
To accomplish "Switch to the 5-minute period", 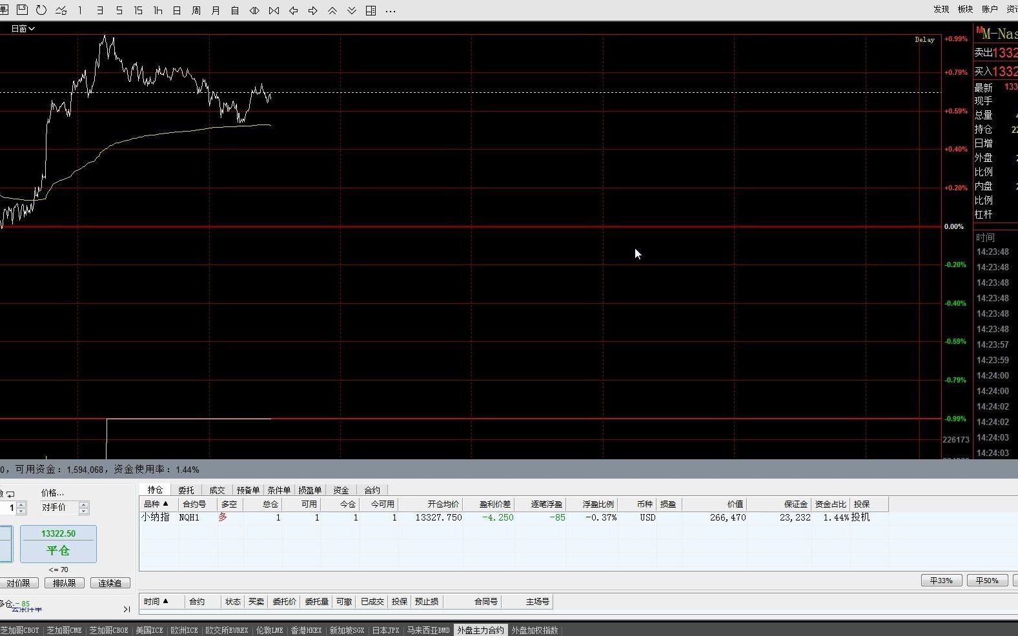I will pyautogui.click(x=119, y=10).
